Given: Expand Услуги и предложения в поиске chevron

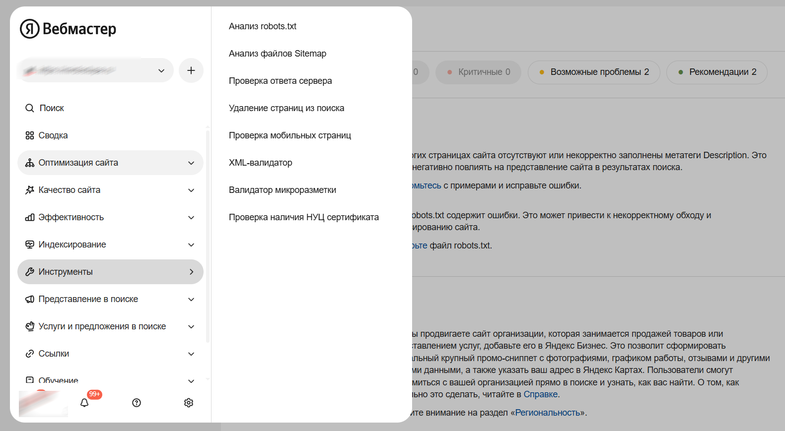Looking at the screenshot, I should click(x=191, y=327).
